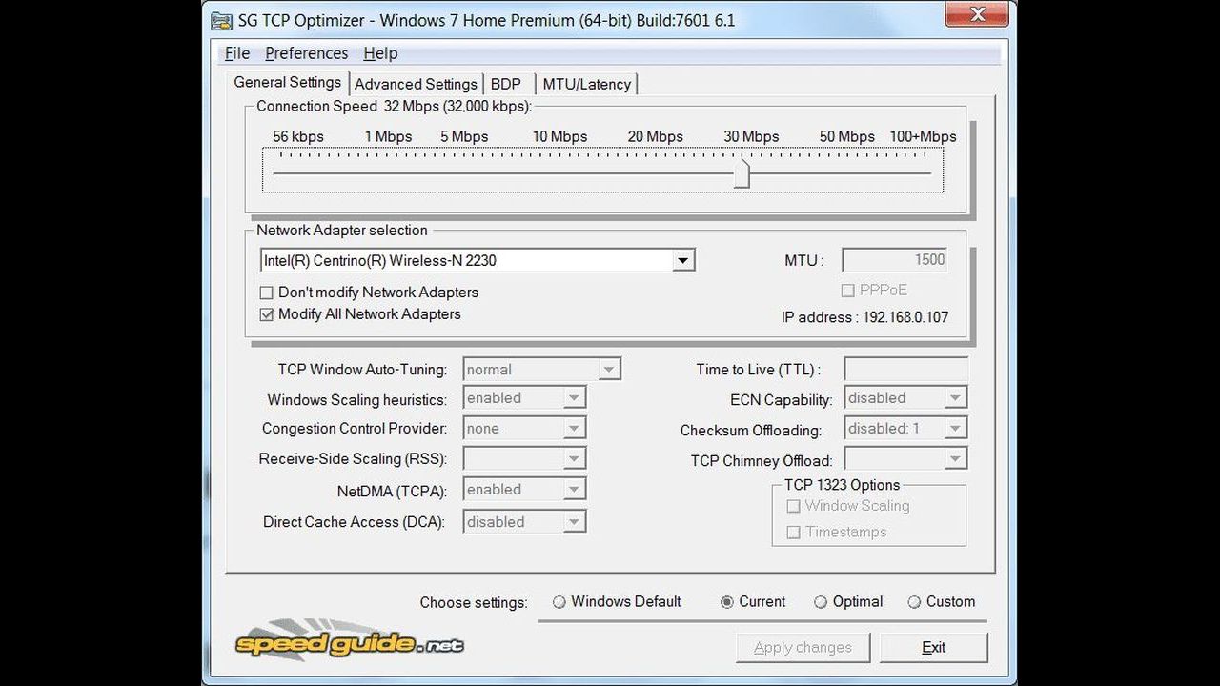Open Receive-Side Scaling (RSS) dropdown

point(574,459)
